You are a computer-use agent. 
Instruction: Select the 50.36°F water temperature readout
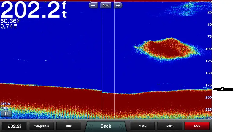point(9,21)
